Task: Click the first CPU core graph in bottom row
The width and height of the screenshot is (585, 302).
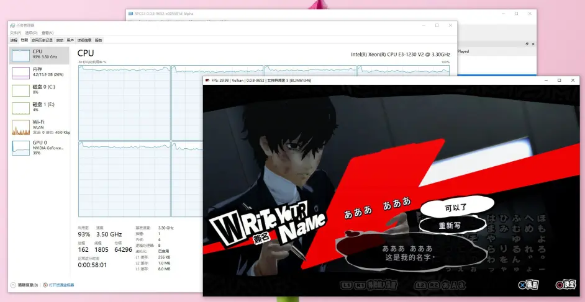Action: click(x=124, y=179)
